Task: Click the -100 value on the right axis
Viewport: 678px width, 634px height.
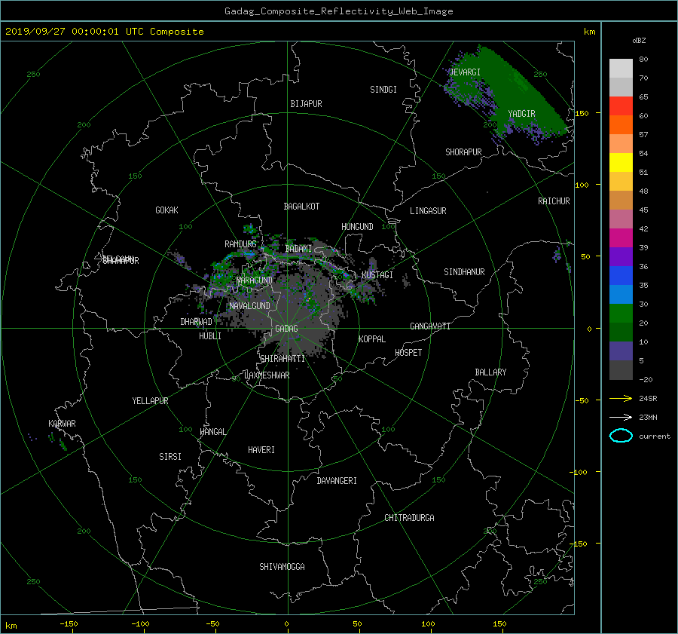Action: point(579,472)
